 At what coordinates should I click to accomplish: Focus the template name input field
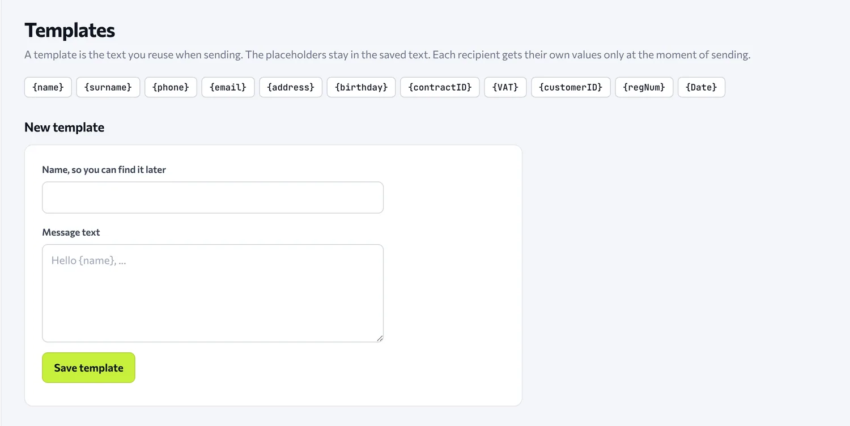click(213, 197)
